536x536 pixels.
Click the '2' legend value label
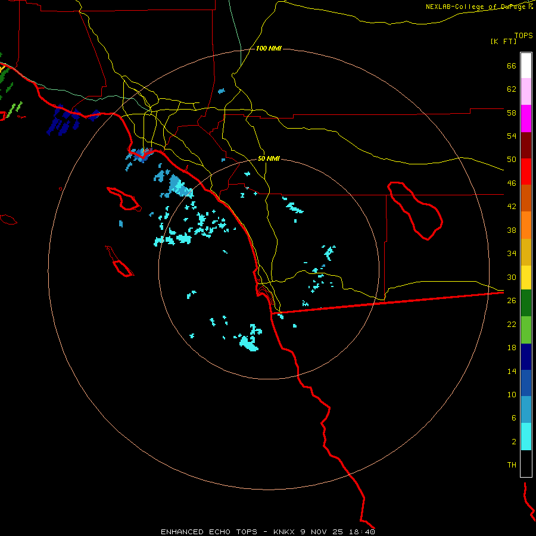tap(514, 441)
